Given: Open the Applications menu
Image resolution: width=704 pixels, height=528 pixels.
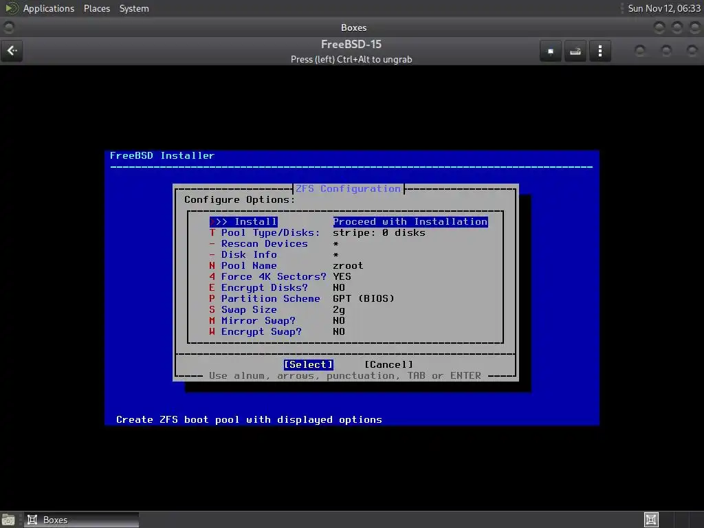Looking at the screenshot, I should click(x=49, y=8).
